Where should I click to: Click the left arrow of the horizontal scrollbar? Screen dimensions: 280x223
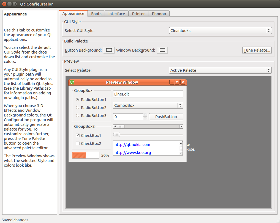115,126
